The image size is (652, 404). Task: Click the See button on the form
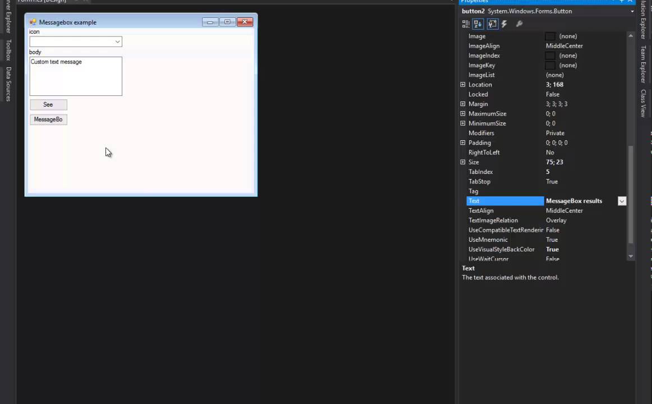click(48, 105)
